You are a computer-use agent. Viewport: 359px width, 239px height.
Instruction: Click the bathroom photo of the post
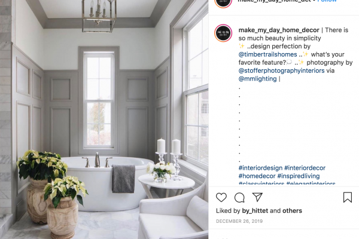click(104, 119)
